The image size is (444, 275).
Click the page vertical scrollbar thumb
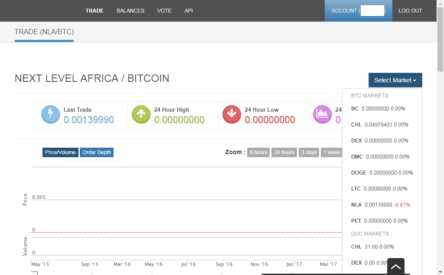tap(440, 39)
